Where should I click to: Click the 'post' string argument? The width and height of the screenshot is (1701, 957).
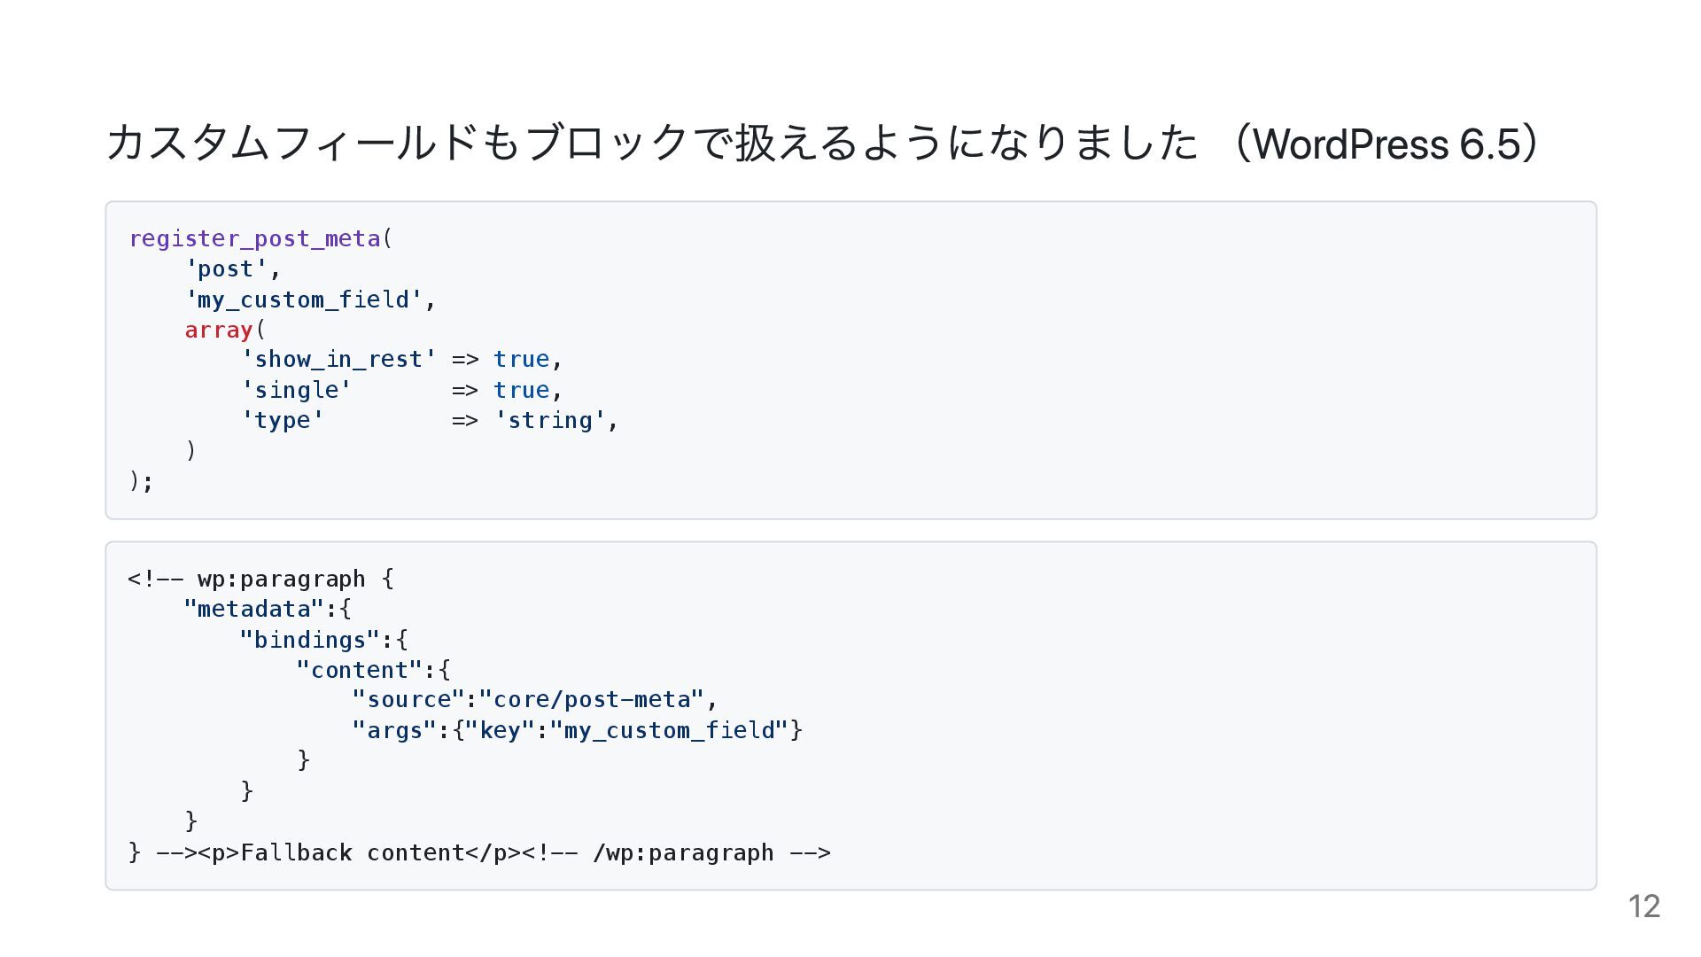[x=226, y=269]
